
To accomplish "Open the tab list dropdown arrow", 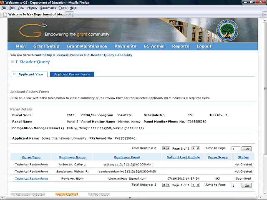I will click(x=264, y=14).
